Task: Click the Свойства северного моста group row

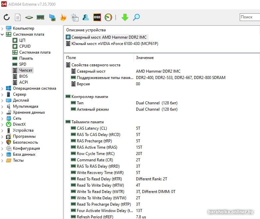Action: pyautogui.click(x=96, y=65)
